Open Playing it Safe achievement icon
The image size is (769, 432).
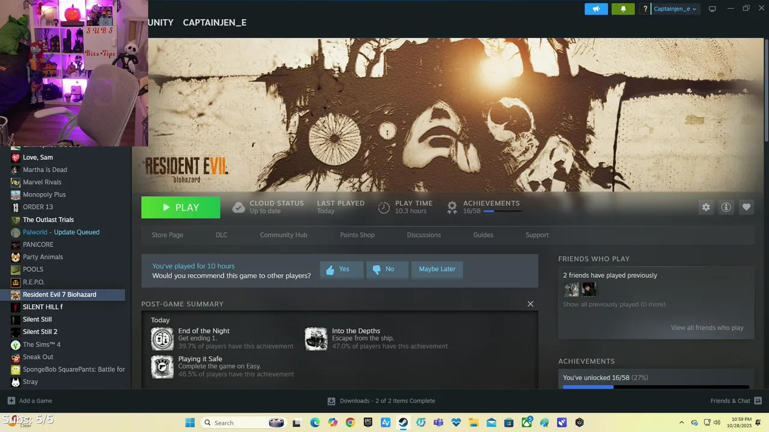click(162, 367)
